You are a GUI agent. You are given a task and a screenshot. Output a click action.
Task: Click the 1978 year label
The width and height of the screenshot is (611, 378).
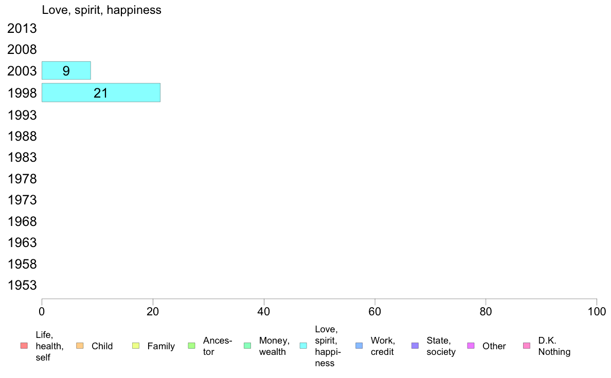(22, 179)
